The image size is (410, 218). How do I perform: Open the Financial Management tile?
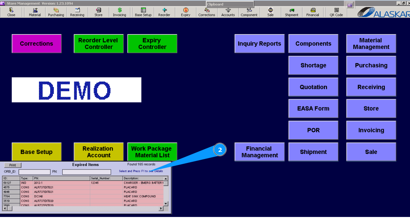pos(259,152)
